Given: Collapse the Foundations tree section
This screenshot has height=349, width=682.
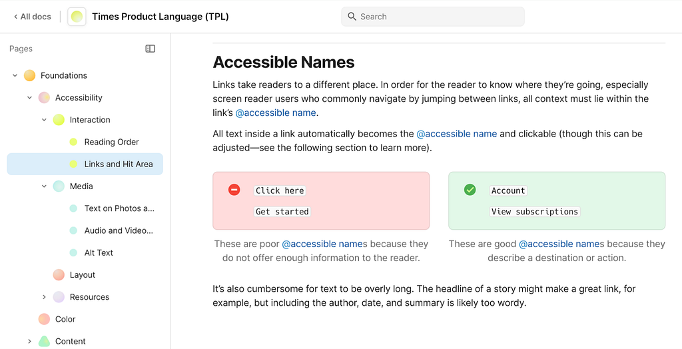Looking at the screenshot, I should [15, 75].
